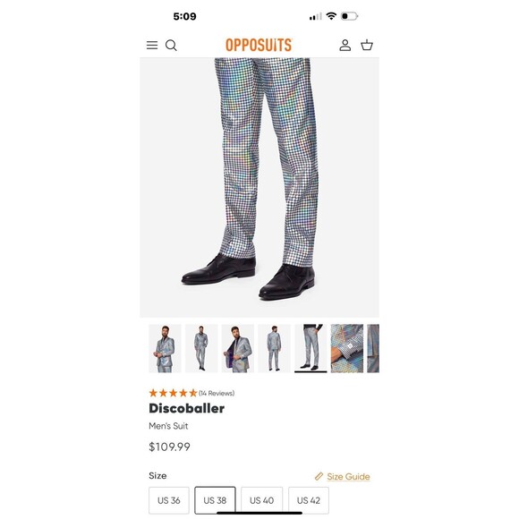The image size is (519, 519).
Task: Open the 14 Reviews link
Action: (x=217, y=393)
